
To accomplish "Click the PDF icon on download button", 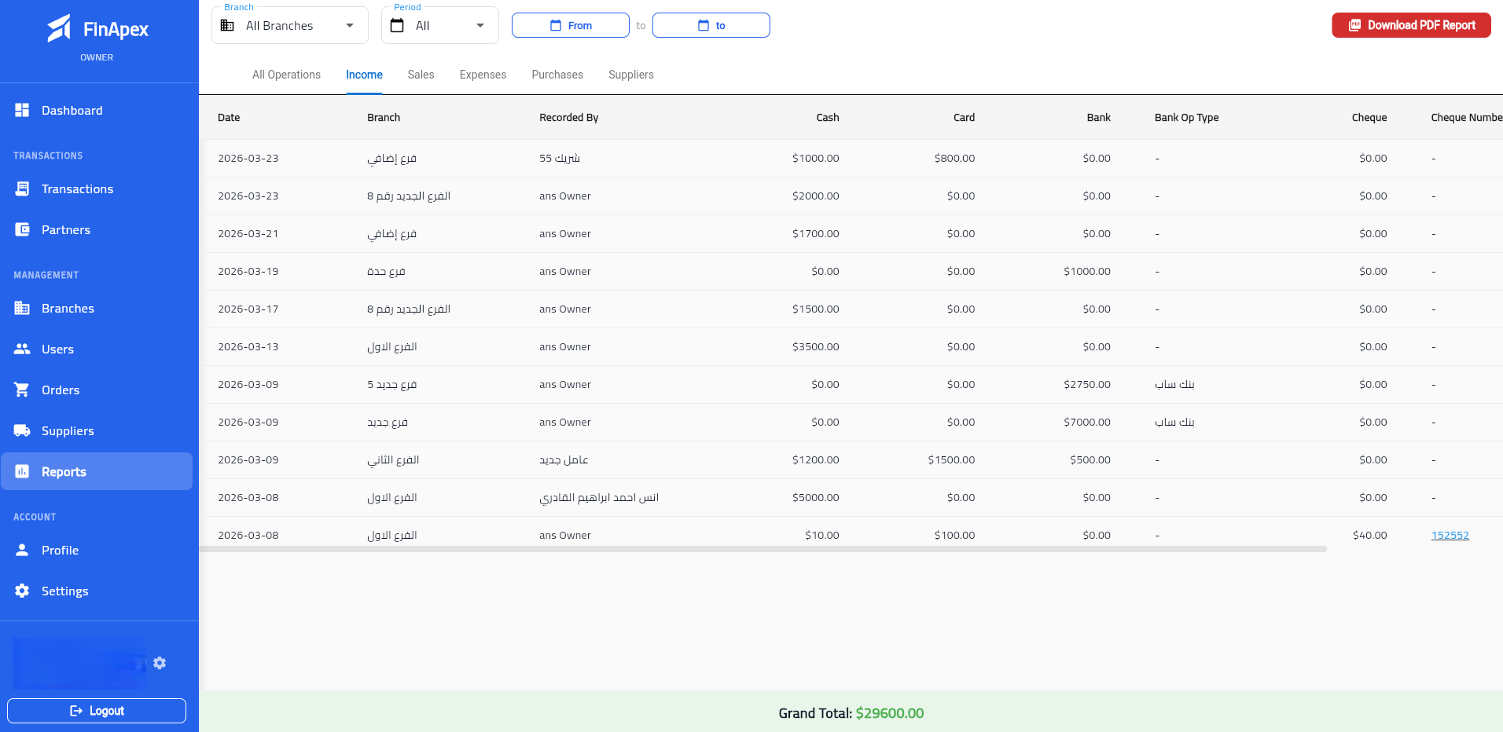I will (1354, 25).
